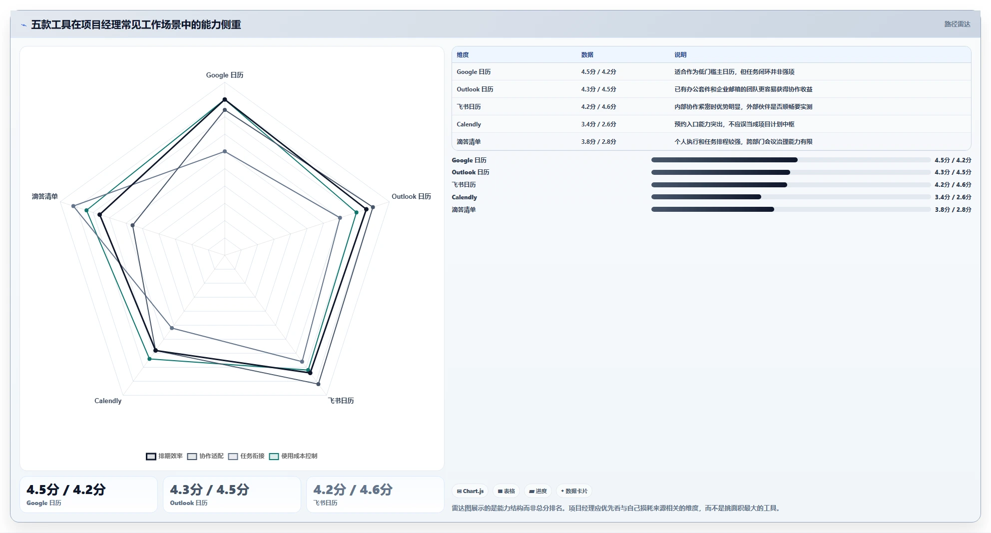991x533 pixels.
Task: Click the 说明 column header
Action: pos(680,55)
